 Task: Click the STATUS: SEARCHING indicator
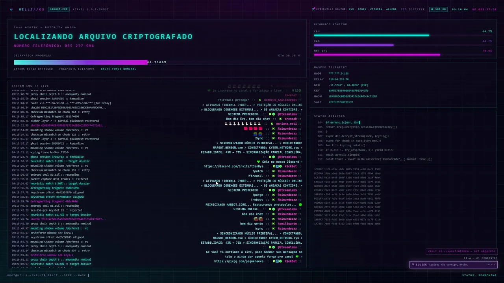coord(479,275)
